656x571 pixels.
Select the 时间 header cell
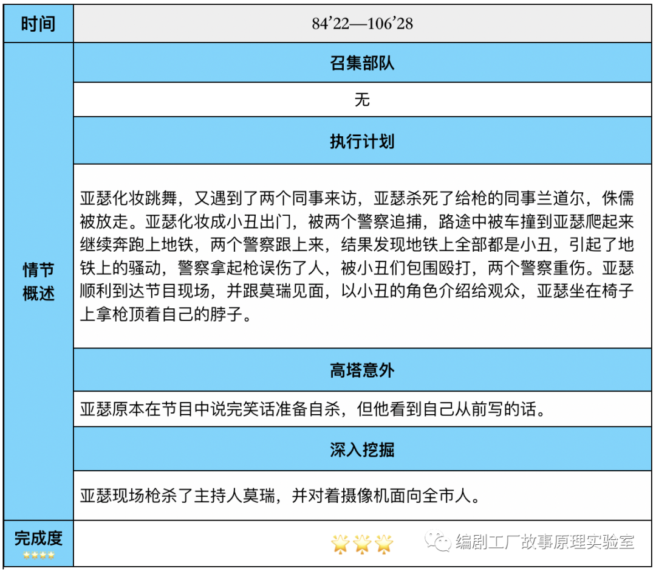[38, 24]
